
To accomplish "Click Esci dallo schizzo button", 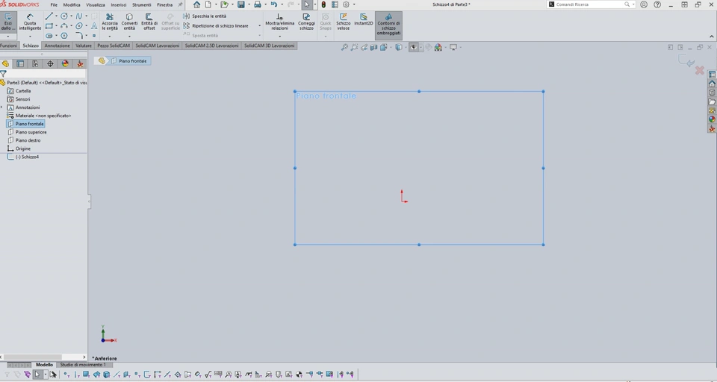I will point(7,22).
